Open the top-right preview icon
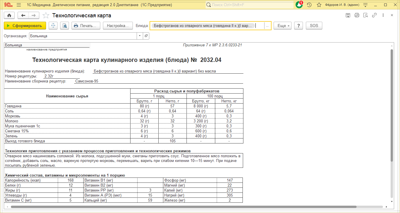 click(x=365, y=15)
